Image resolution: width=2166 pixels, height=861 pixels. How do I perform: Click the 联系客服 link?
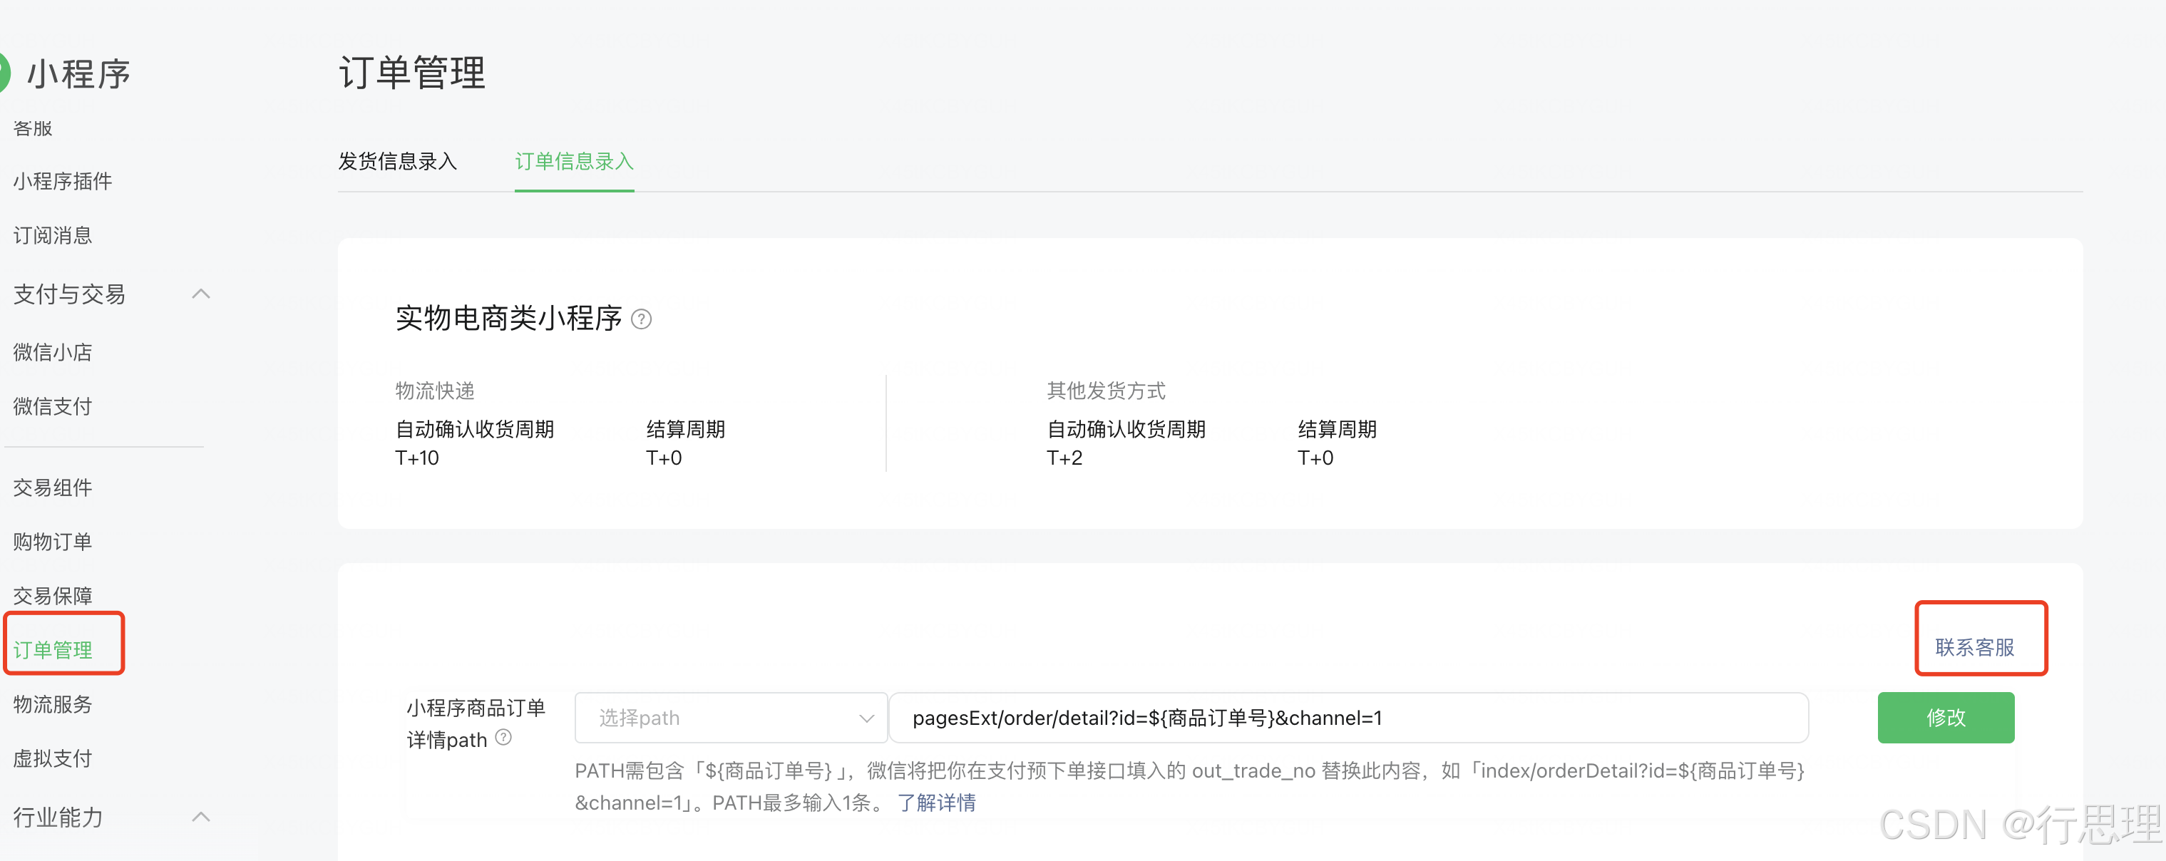point(1974,646)
